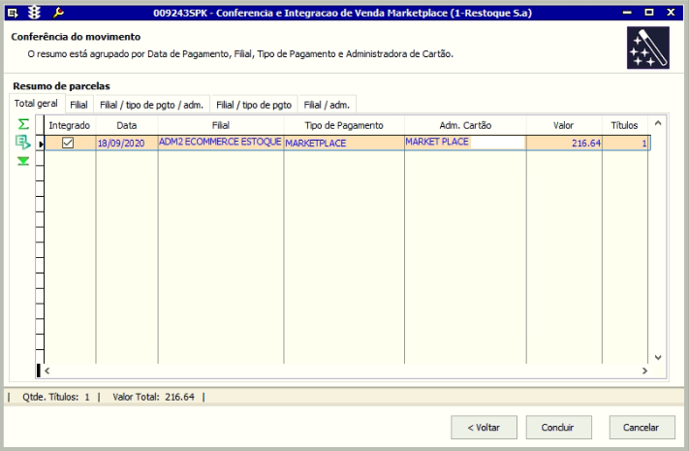The width and height of the screenshot is (689, 451).
Task: Select the date cell 18/09/2020
Action: (127, 143)
